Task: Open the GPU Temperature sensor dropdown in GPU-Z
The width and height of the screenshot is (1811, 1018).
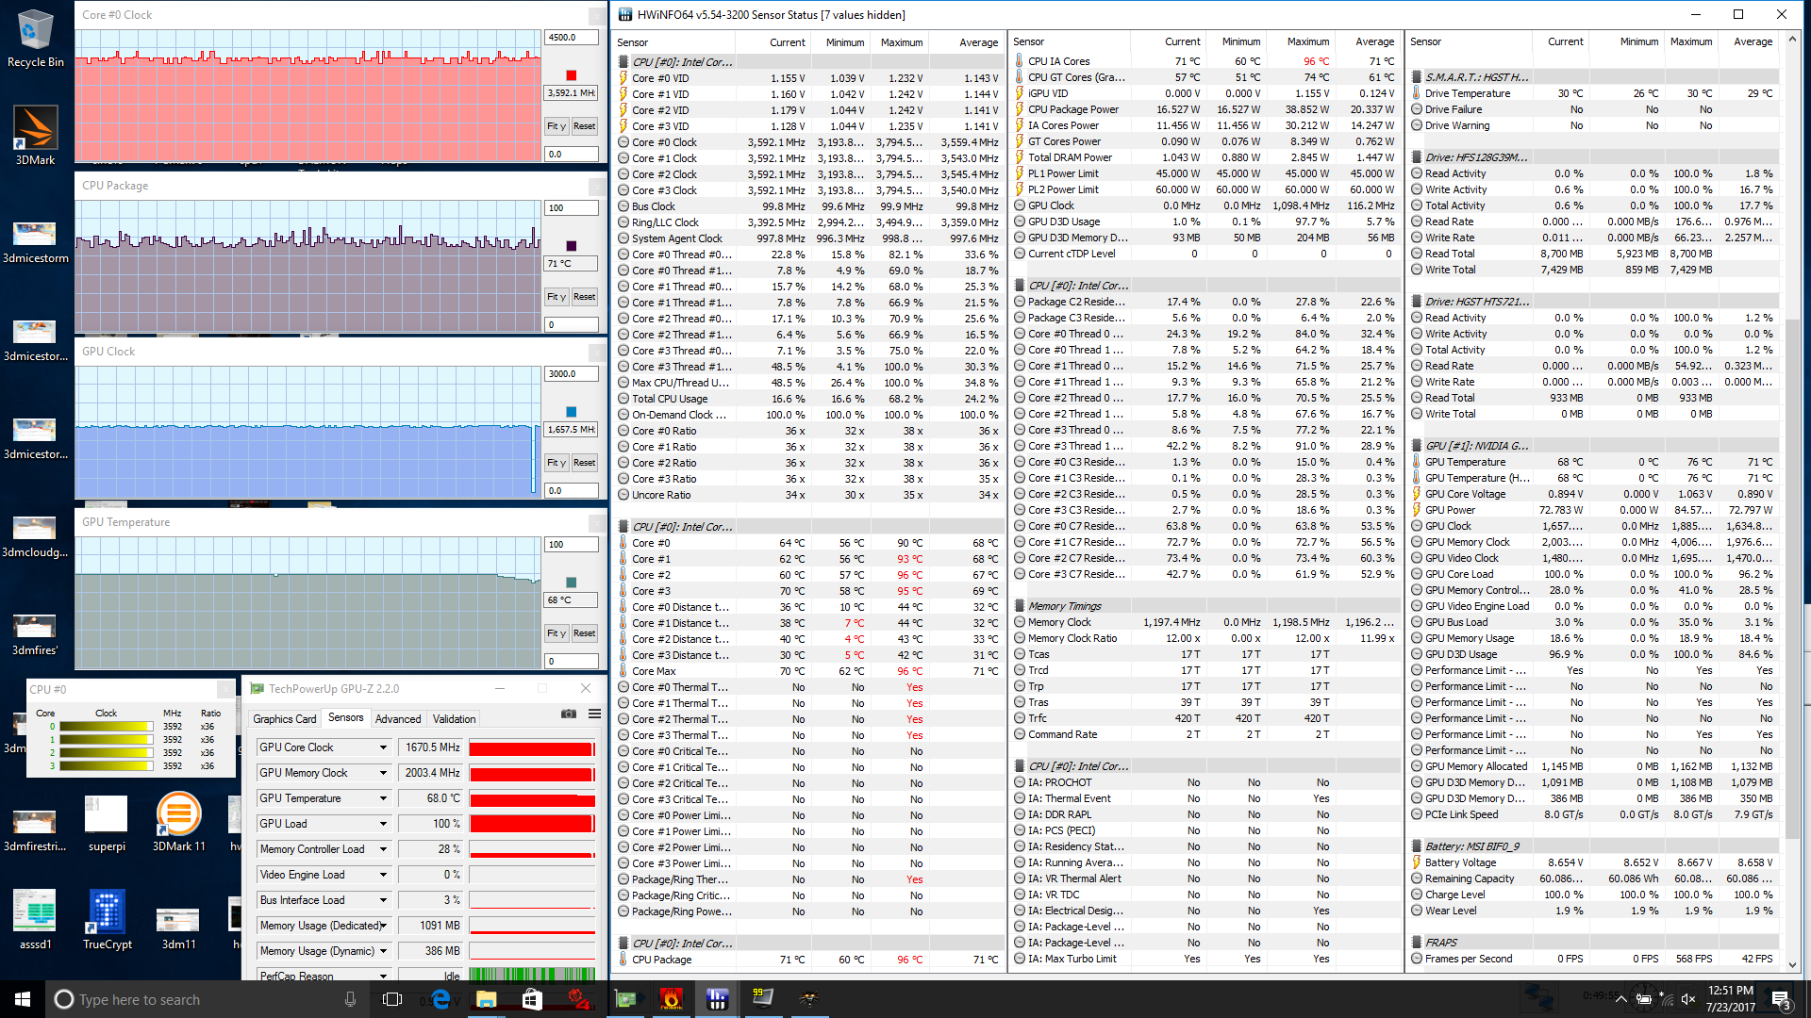Action: click(383, 798)
